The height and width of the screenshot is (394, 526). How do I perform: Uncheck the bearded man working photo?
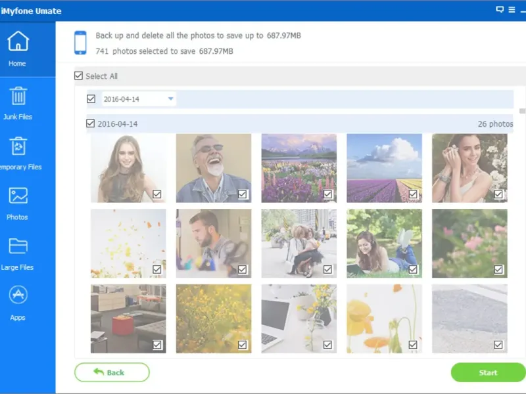(242, 269)
